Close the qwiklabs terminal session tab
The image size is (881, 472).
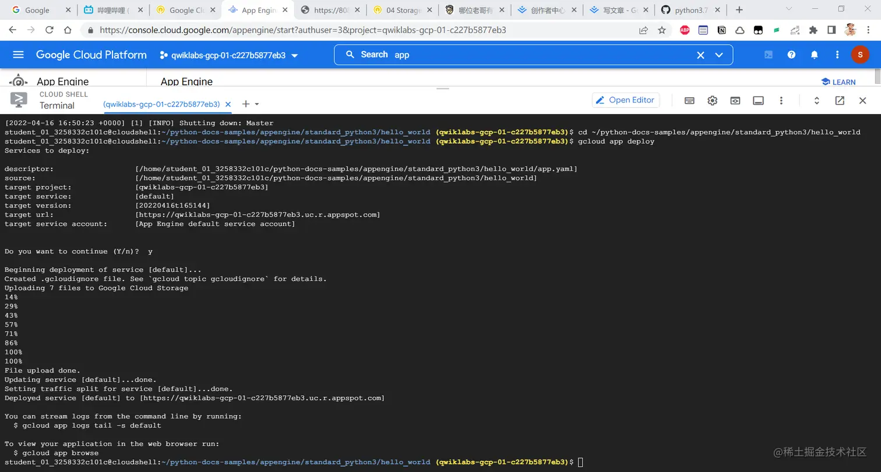click(228, 104)
